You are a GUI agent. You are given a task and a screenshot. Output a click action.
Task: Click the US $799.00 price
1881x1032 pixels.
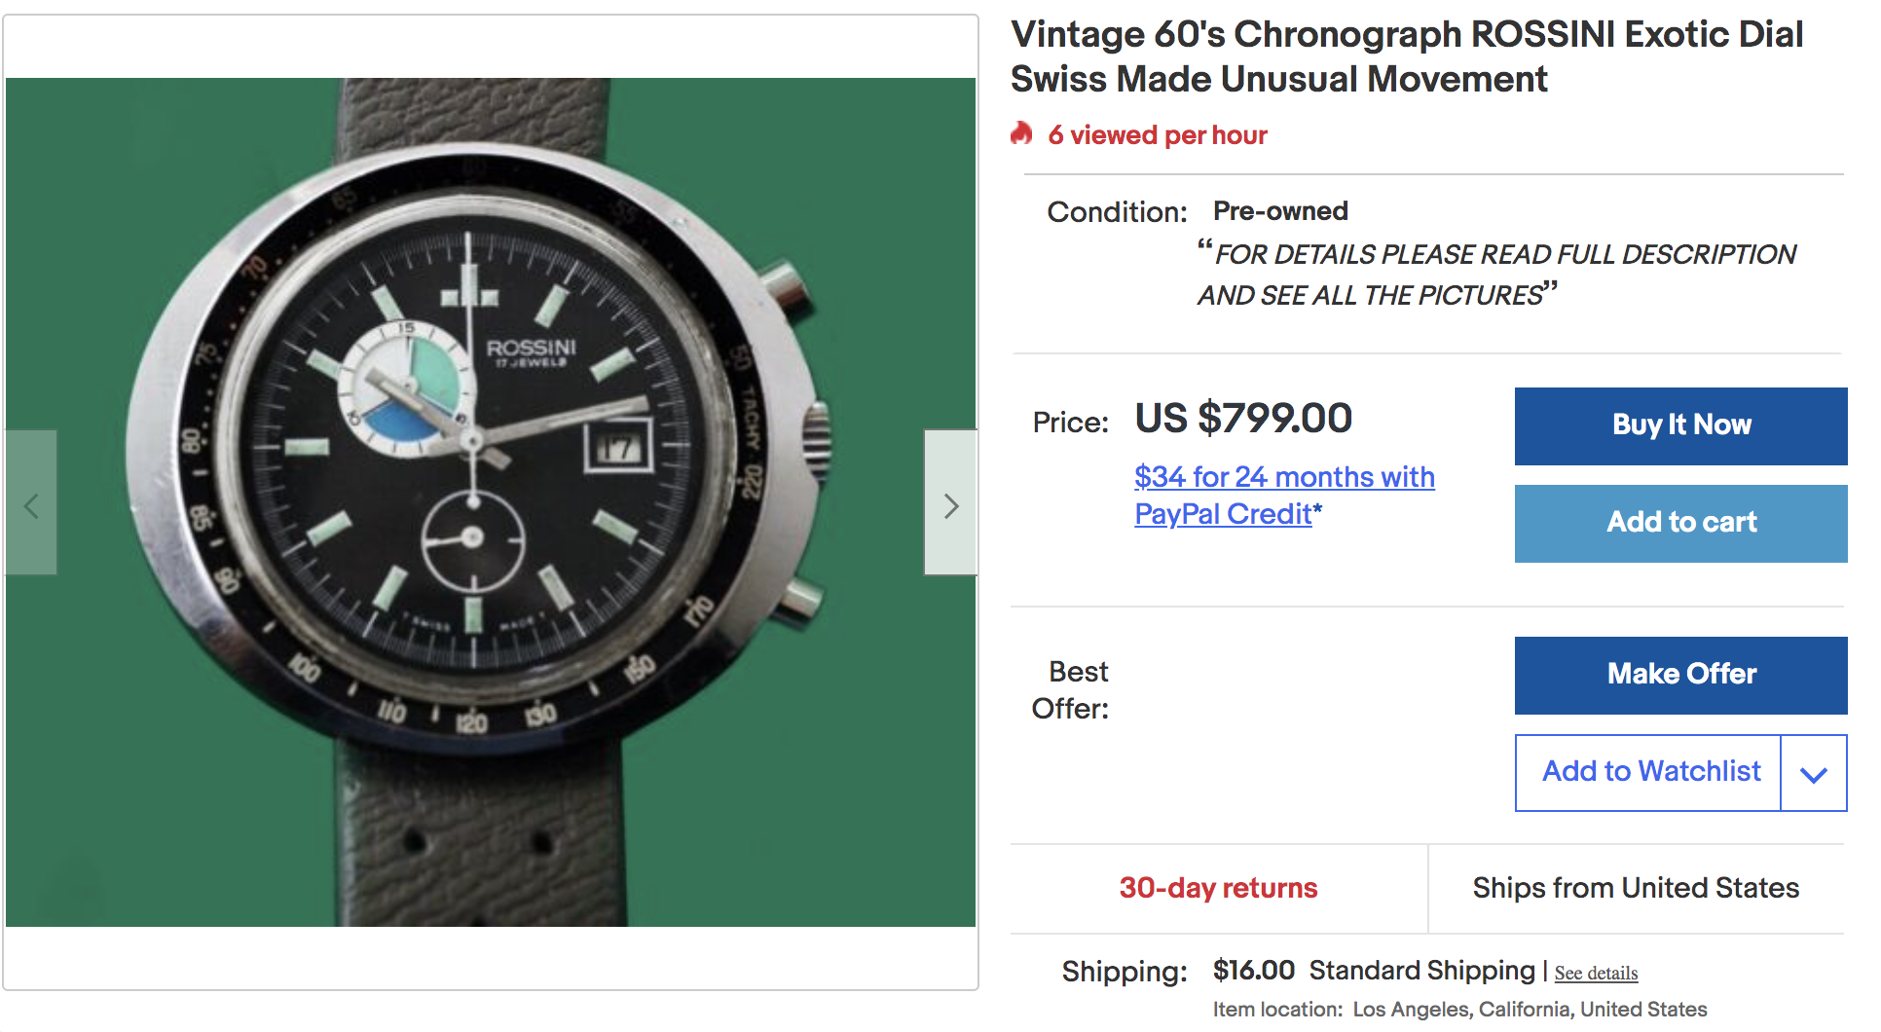click(x=1243, y=419)
